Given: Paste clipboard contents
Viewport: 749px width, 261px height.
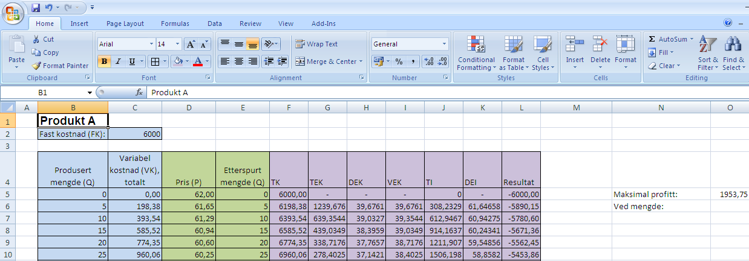Looking at the screenshot, I should (x=16, y=51).
